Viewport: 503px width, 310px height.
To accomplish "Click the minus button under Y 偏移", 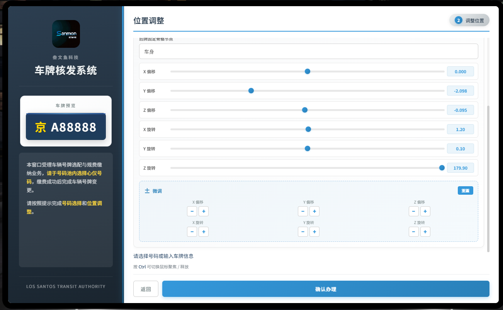I will tap(303, 211).
